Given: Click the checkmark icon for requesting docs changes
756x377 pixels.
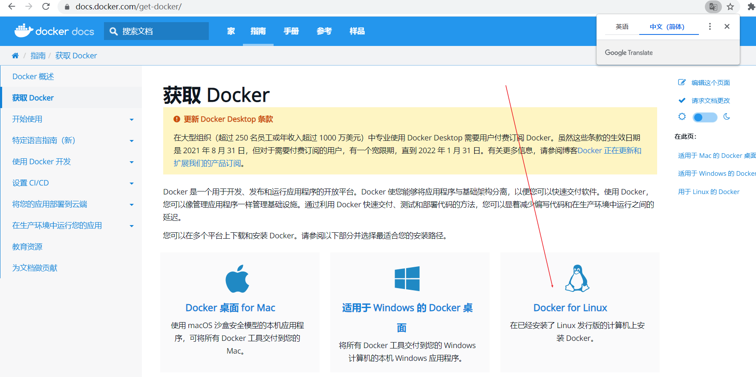Looking at the screenshot, I should tap(682, 100).
